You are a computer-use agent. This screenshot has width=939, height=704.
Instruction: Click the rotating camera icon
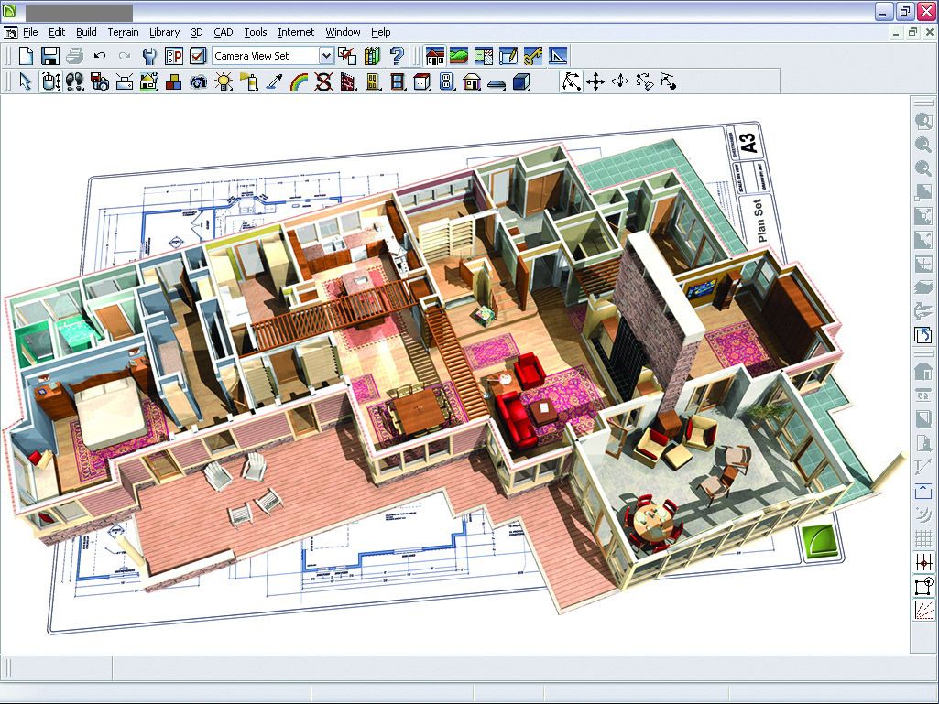tap(198, 81)
